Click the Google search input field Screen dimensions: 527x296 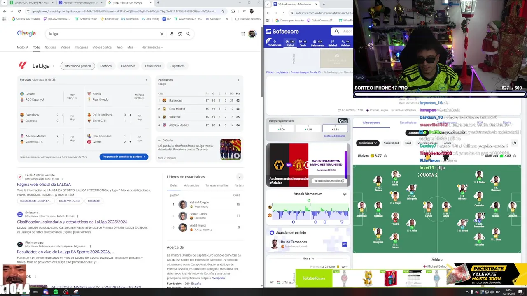coord(103,34)
